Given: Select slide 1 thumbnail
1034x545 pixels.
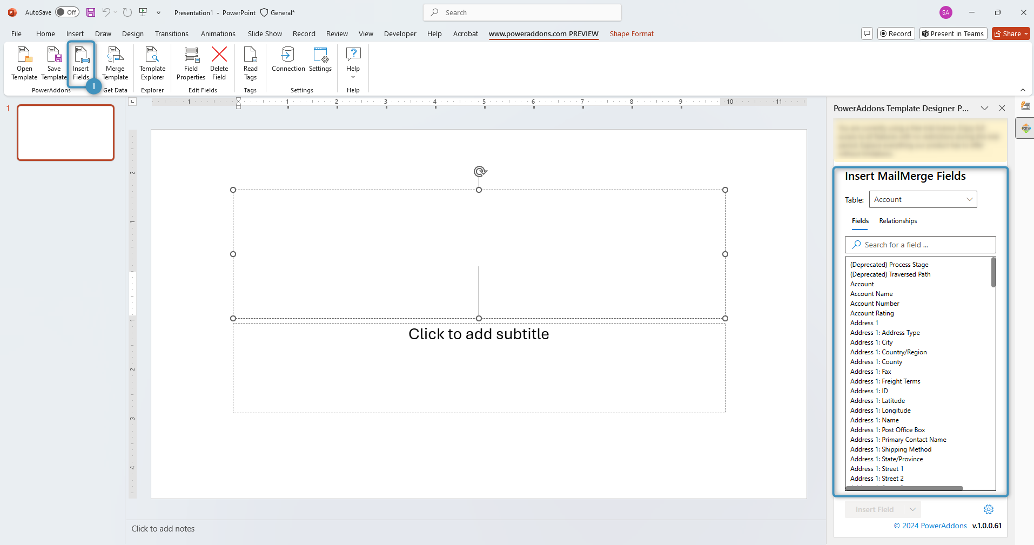Looking at the screenshot, I should click(66, 132).
